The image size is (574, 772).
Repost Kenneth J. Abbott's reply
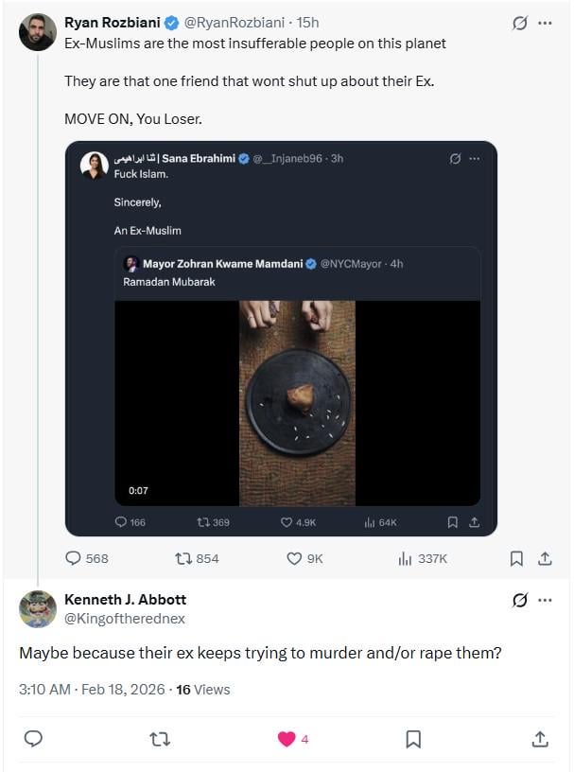160,739
